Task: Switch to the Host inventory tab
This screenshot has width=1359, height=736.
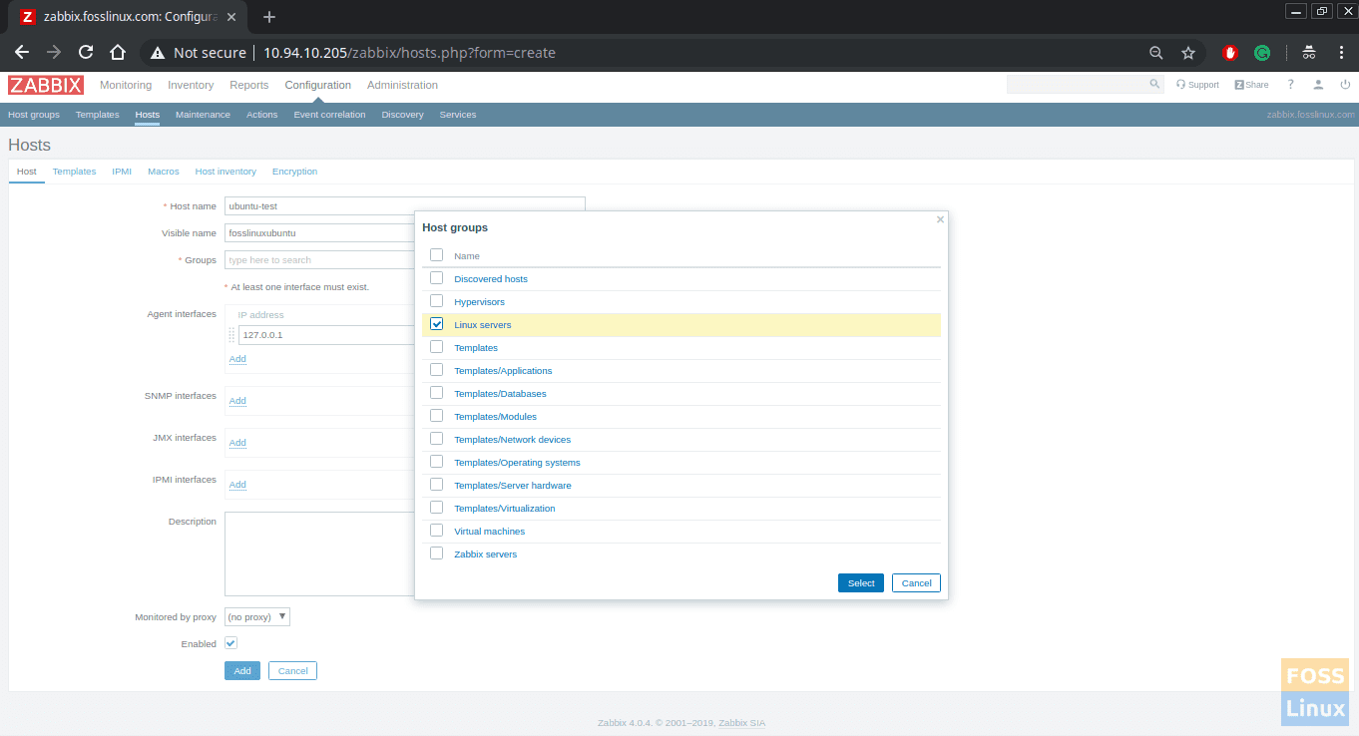Action: [226, 172]
